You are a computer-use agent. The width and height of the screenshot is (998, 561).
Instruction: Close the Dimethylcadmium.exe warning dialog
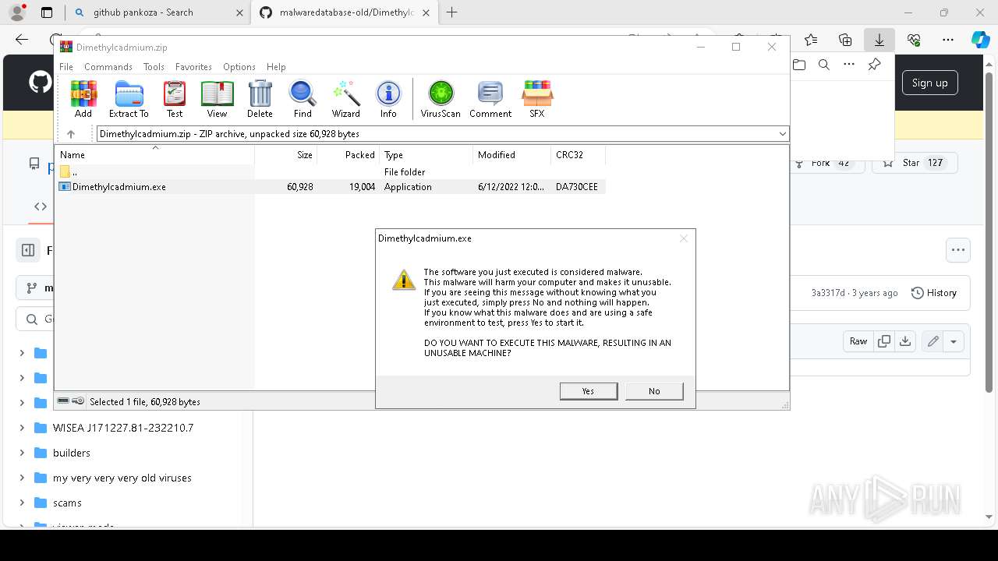pyautogui.click(x=684, y=238)
